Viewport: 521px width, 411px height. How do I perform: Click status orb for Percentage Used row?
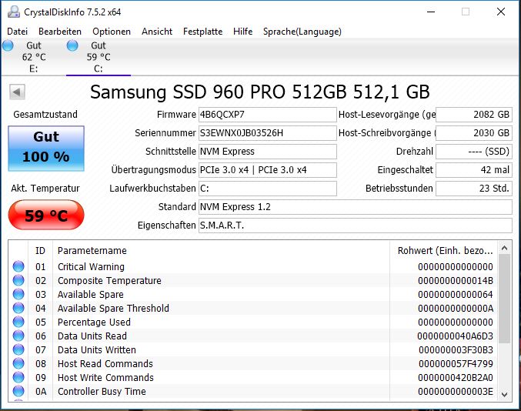pyautogui.click(x=18, y=322)
